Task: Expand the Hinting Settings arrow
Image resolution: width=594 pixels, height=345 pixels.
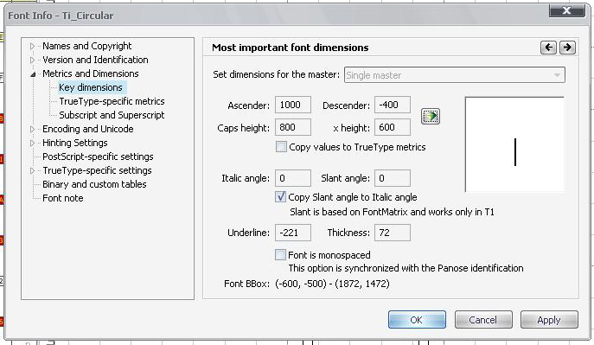Action: coord(32,144)
